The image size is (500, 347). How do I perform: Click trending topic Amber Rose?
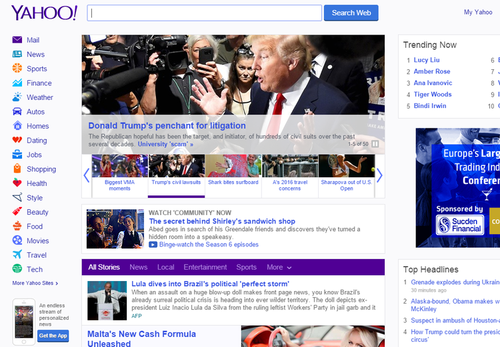432,71
